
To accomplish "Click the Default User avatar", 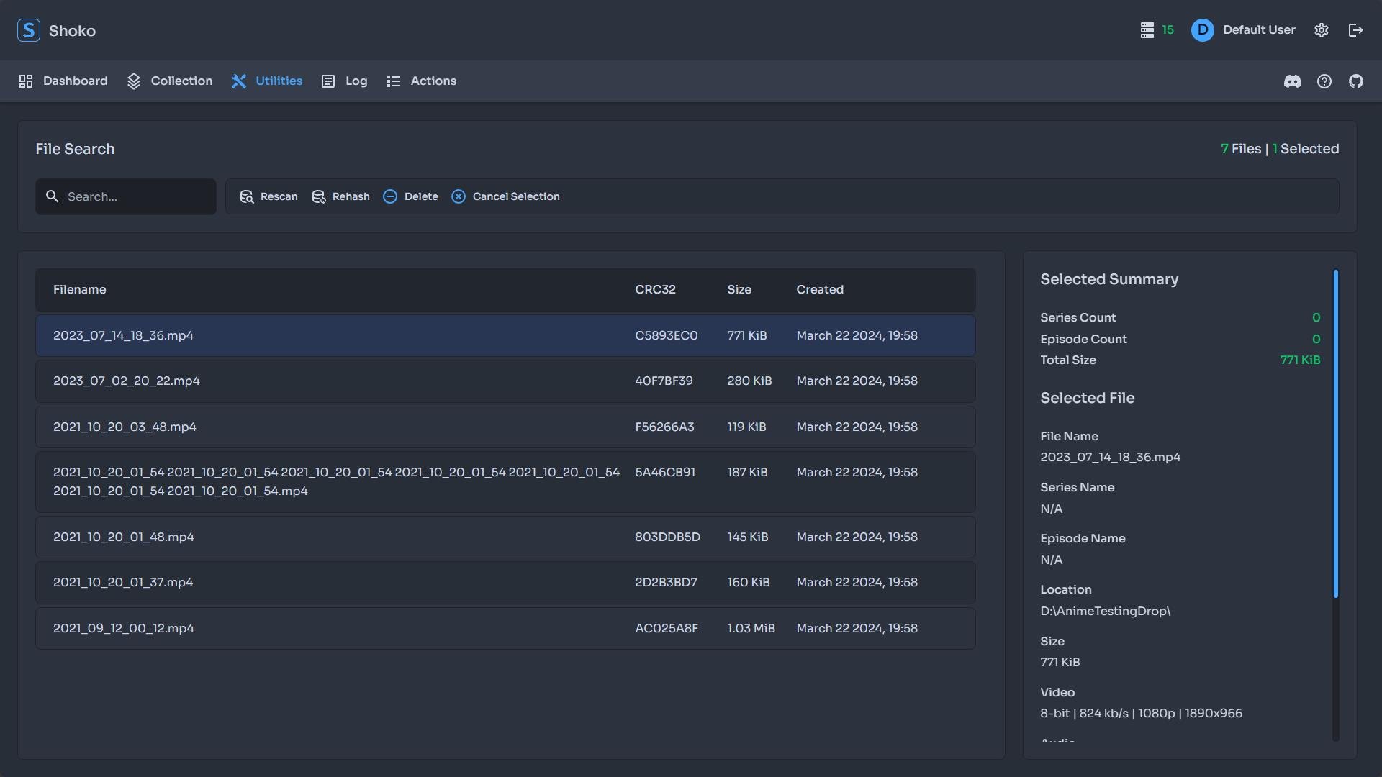I will tap(1203, 30).
